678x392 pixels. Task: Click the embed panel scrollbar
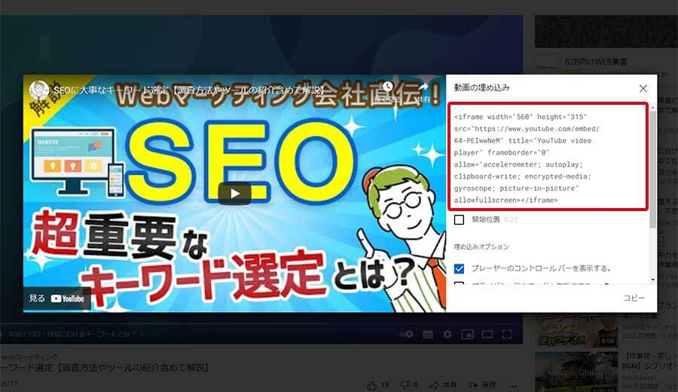(x=652, y=169)
